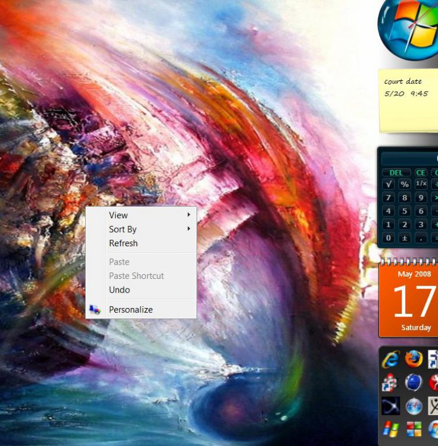The image size is (438, 446).
Task: Choose Refresh from the context menu
Action: click(141, 243)
